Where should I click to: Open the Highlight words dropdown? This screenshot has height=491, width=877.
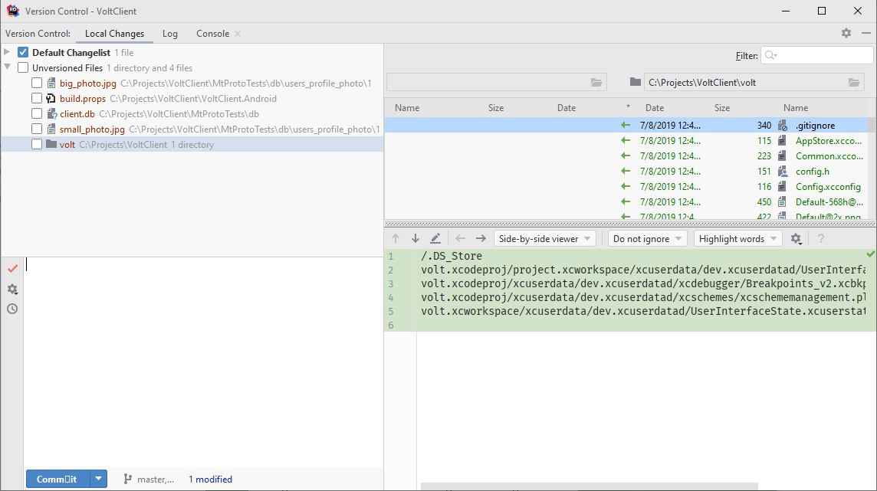[737, 239]
